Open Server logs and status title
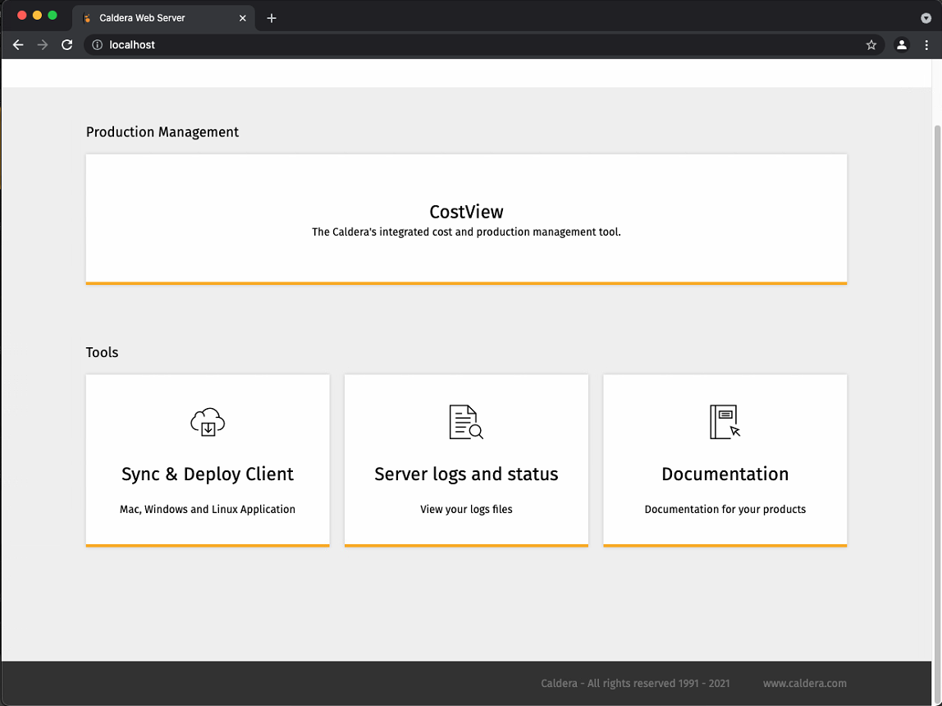The width and height of the screenshot is (942, 706). click(x=466, y=474)
